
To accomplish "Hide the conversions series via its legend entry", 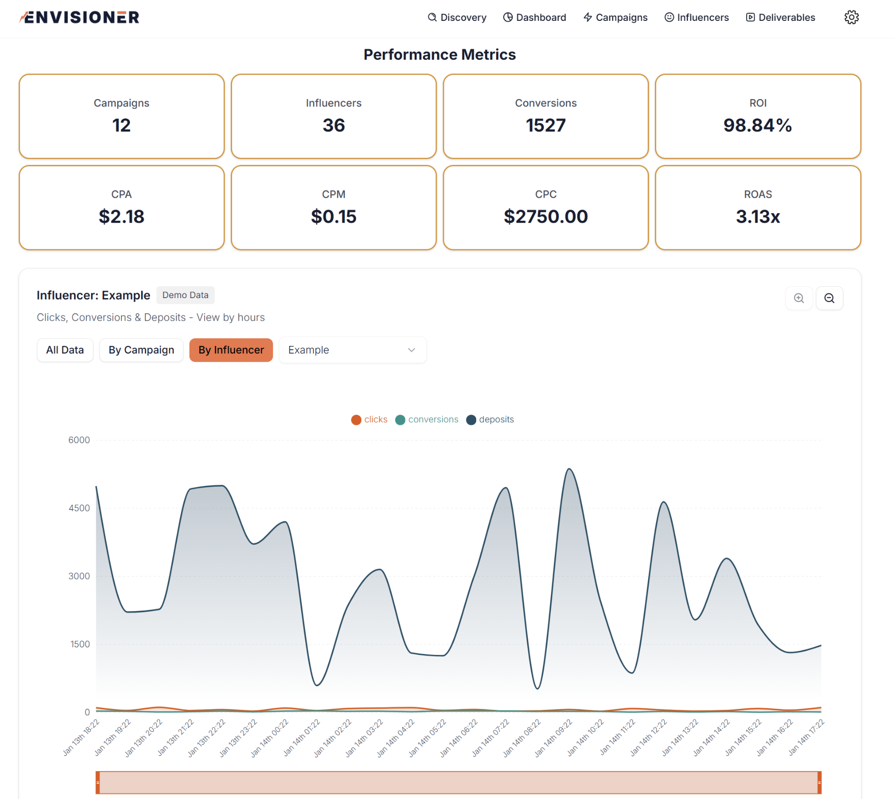I will [x=426, y=419].
